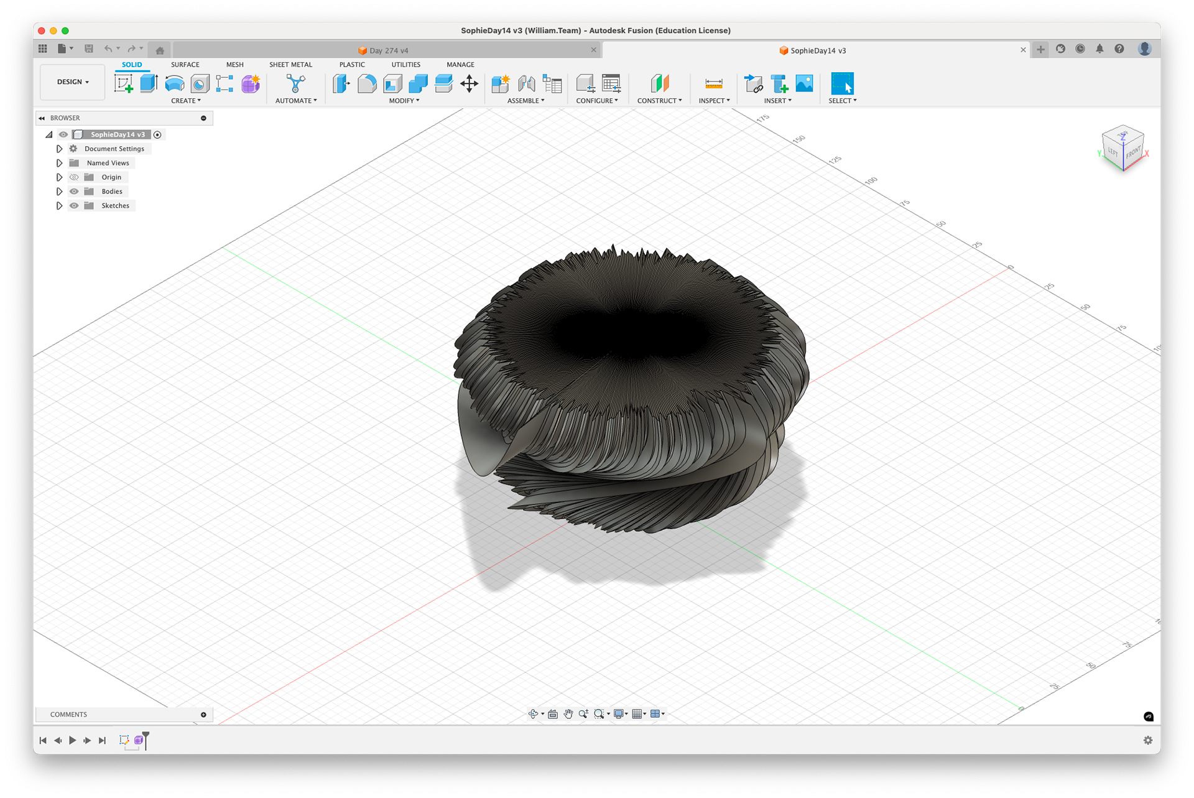Select the Press Pull tool icon
The width and height of the screenshot is (1194, 798).
341,83
